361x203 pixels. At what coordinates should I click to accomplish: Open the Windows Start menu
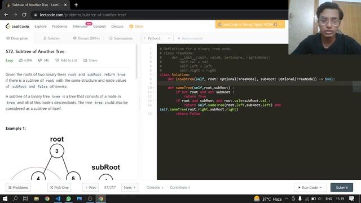point(5,198)
